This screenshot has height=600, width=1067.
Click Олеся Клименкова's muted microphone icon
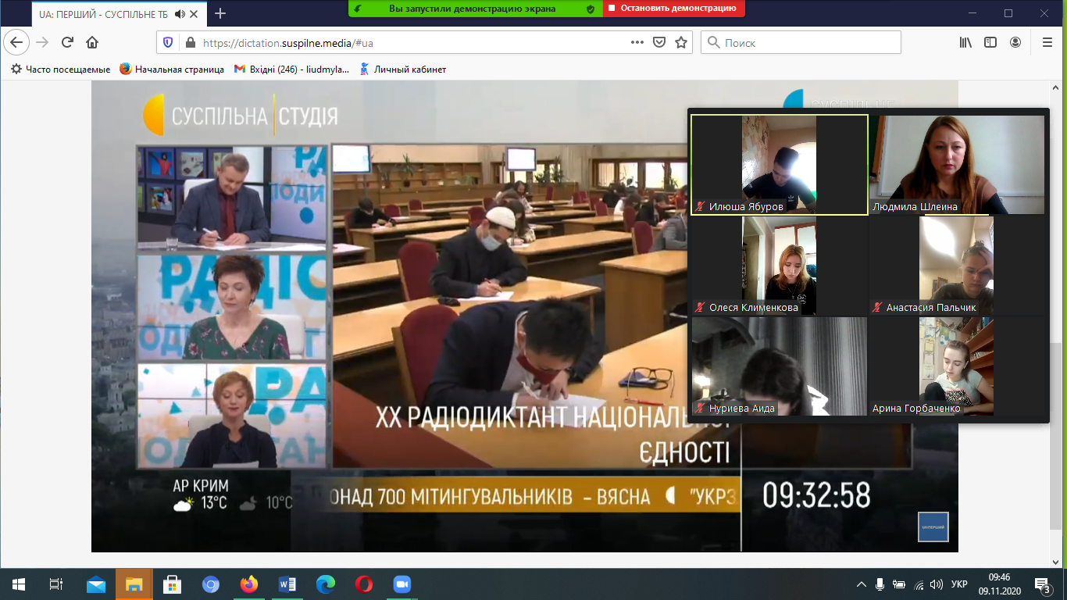(x=700, y=308)
